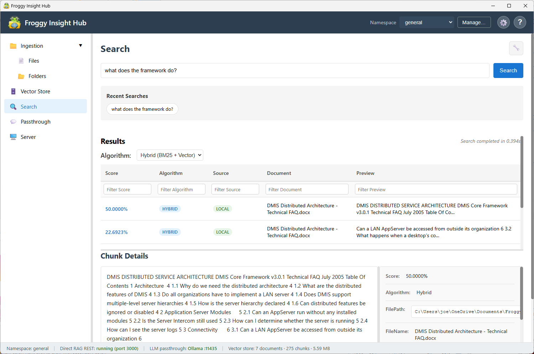
Task: Click the Filter Score field
Action: [127, 189]
